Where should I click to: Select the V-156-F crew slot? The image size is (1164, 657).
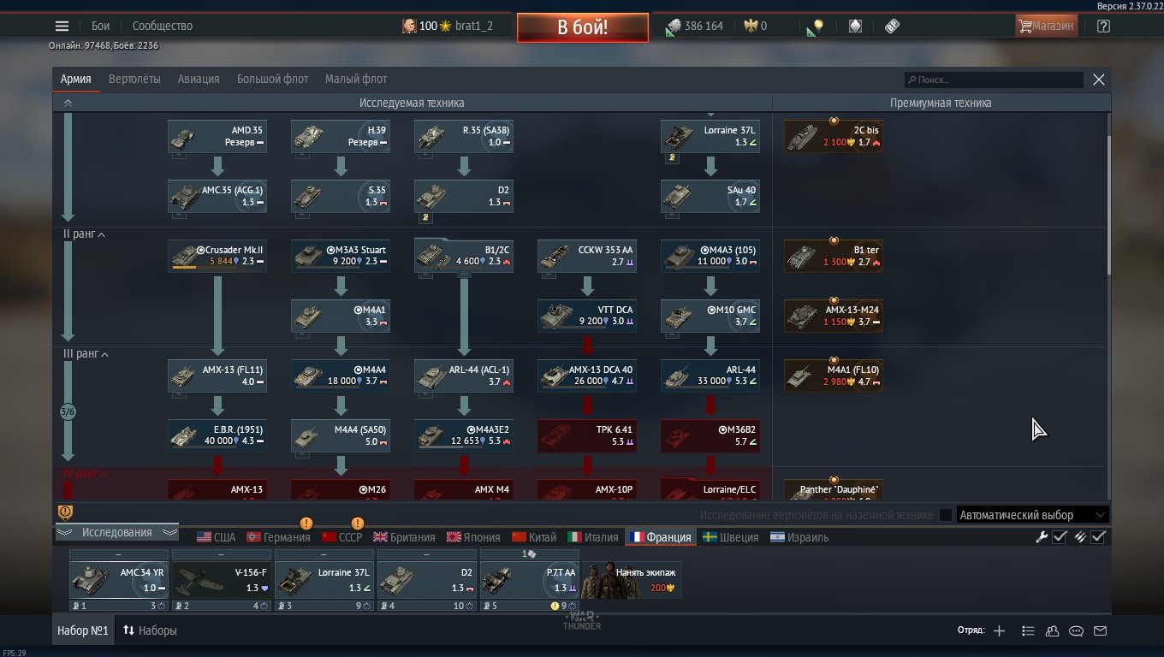pyautogui.click(x=221, y=580)
